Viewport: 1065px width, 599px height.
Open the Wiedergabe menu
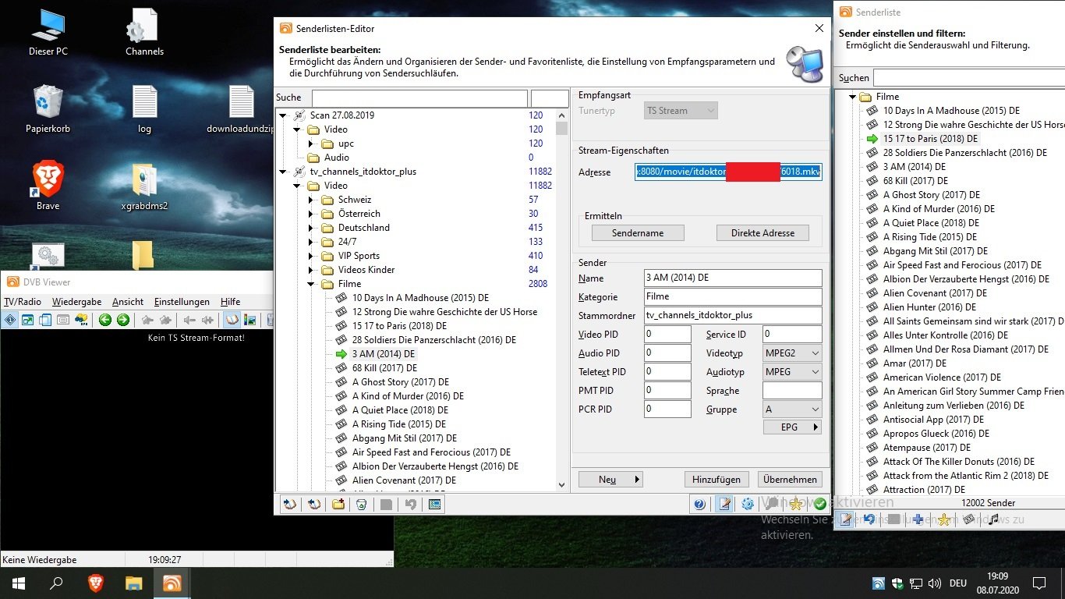click(76, 302)
